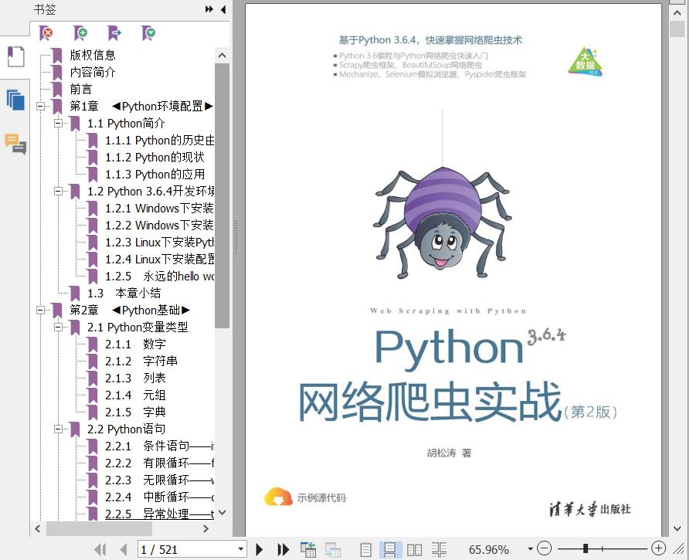
Task: Click the greyed icon left of single-page view
Action: [333, 549]
